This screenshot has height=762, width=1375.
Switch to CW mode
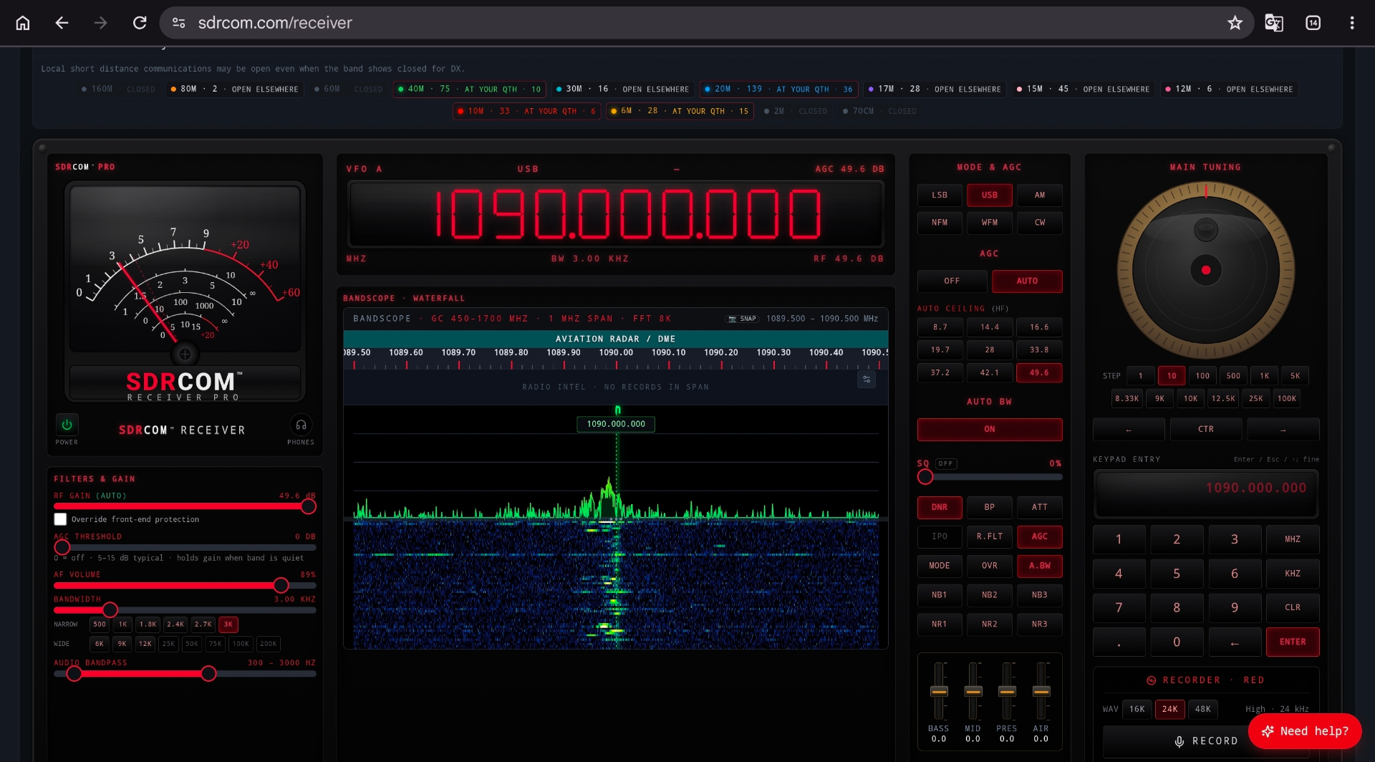point(1040,223)
